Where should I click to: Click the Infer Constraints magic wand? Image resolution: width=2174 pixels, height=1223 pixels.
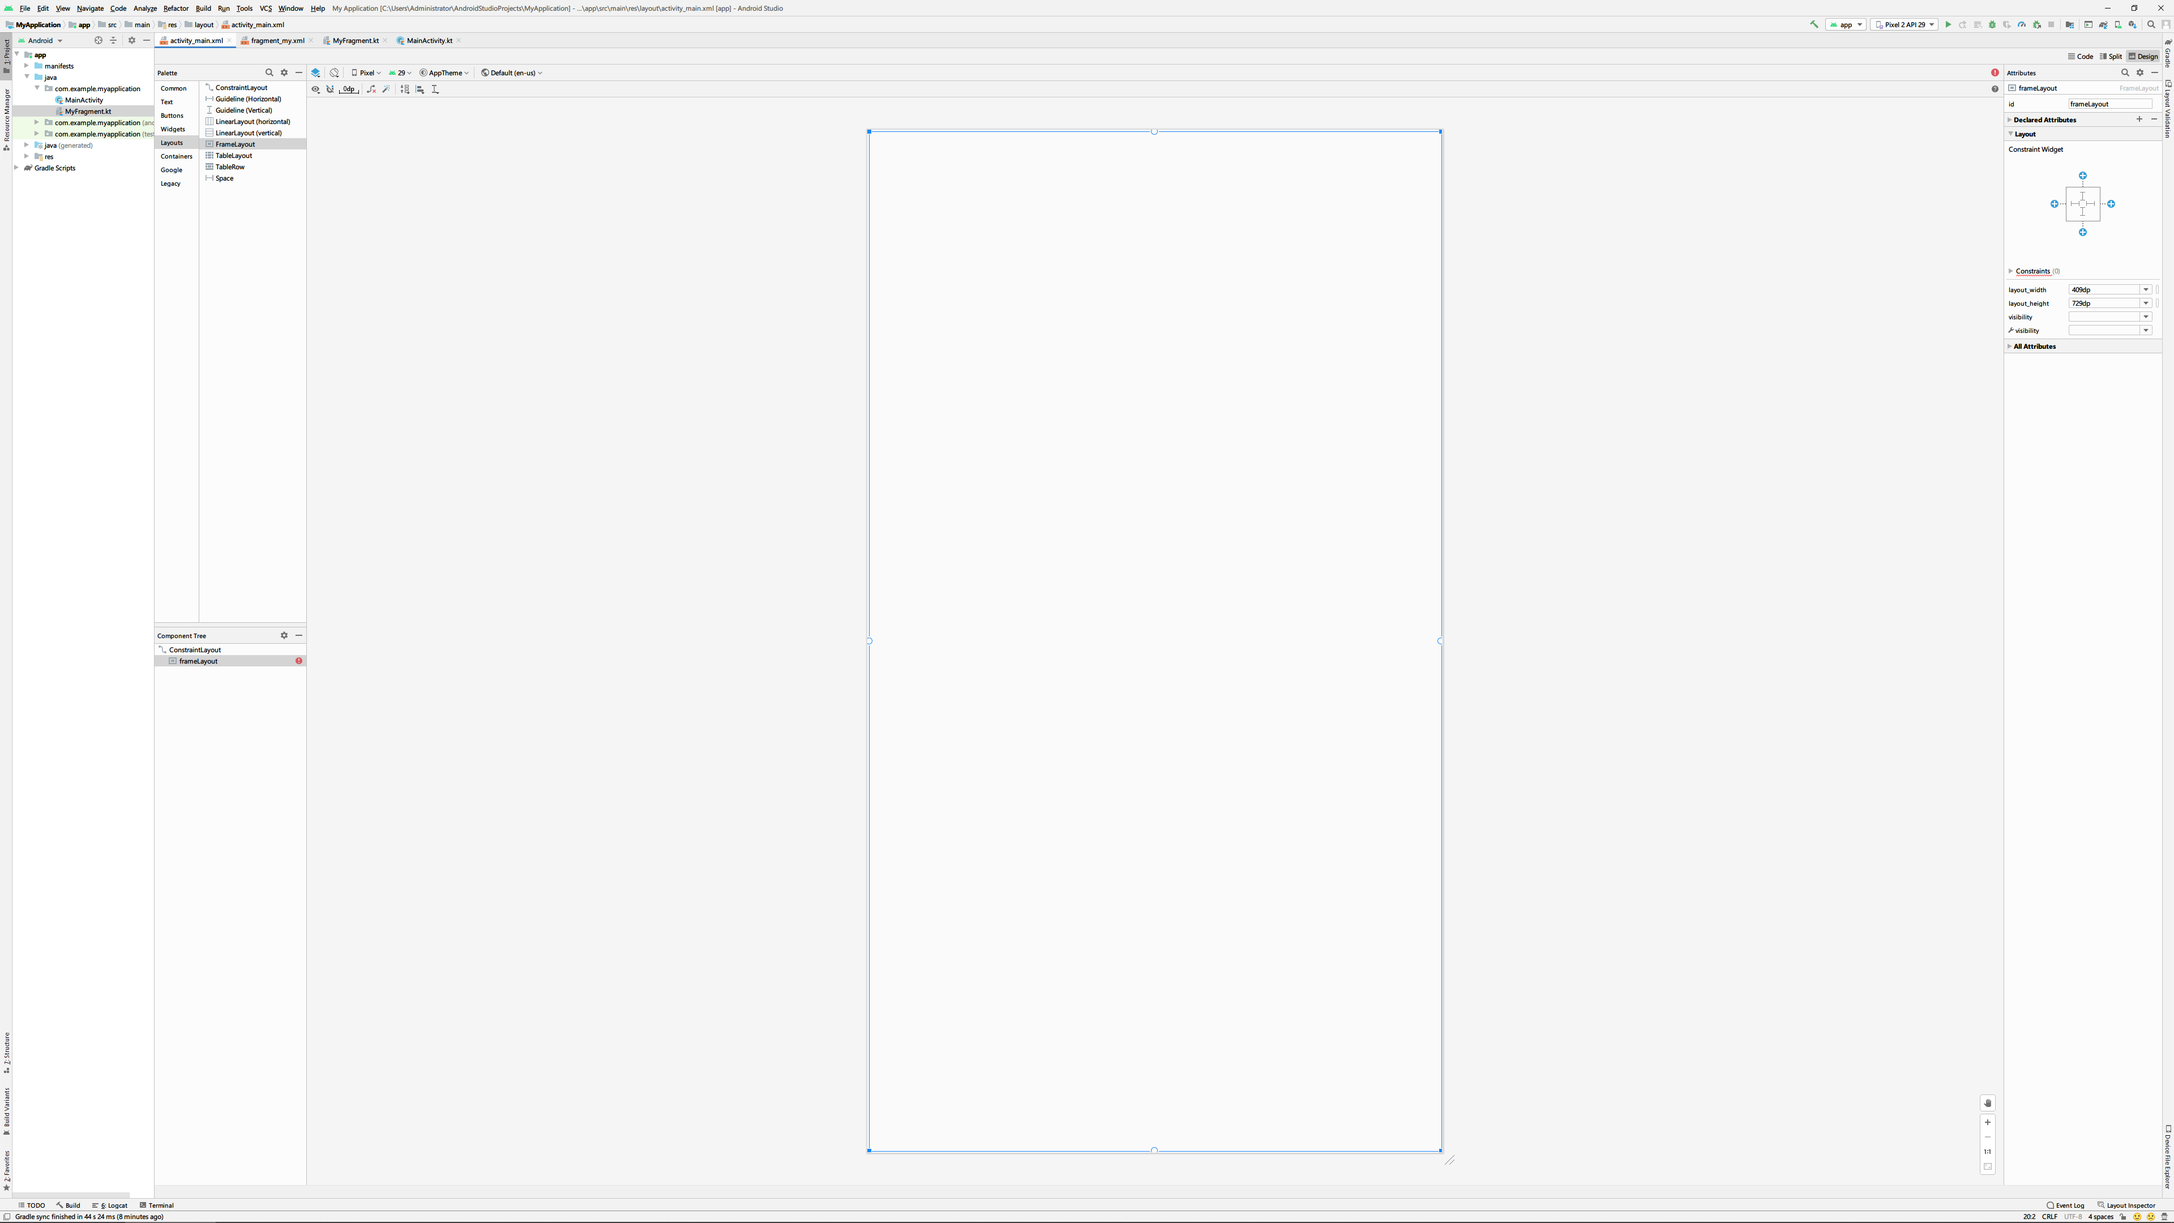[x=387, y=89]
